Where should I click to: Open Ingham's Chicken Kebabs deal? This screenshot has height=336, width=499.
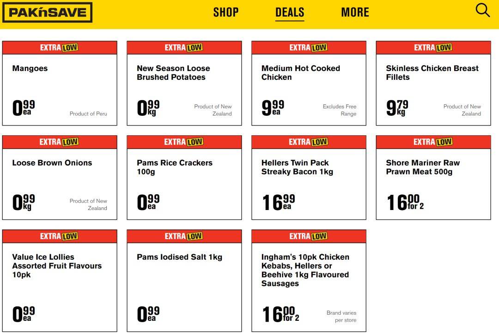(309, 281)
